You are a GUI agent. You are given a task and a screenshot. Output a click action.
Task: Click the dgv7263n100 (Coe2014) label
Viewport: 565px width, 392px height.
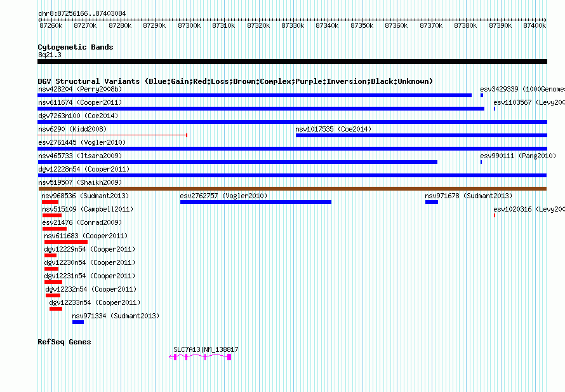[78, 116]
